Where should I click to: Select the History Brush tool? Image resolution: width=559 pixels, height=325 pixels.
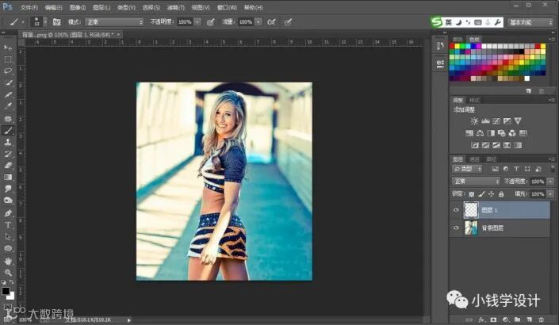point(8,154)
